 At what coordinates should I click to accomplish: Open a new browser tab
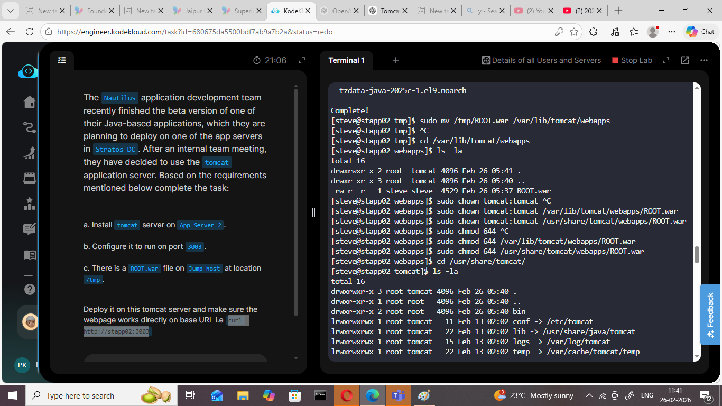click(618, 11)
